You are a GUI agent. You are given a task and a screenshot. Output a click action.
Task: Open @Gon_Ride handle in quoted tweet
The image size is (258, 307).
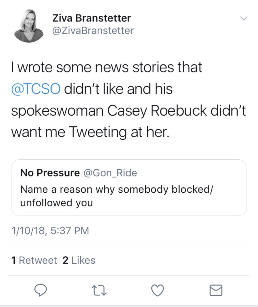pyautogui.click(x=110, y=173)
